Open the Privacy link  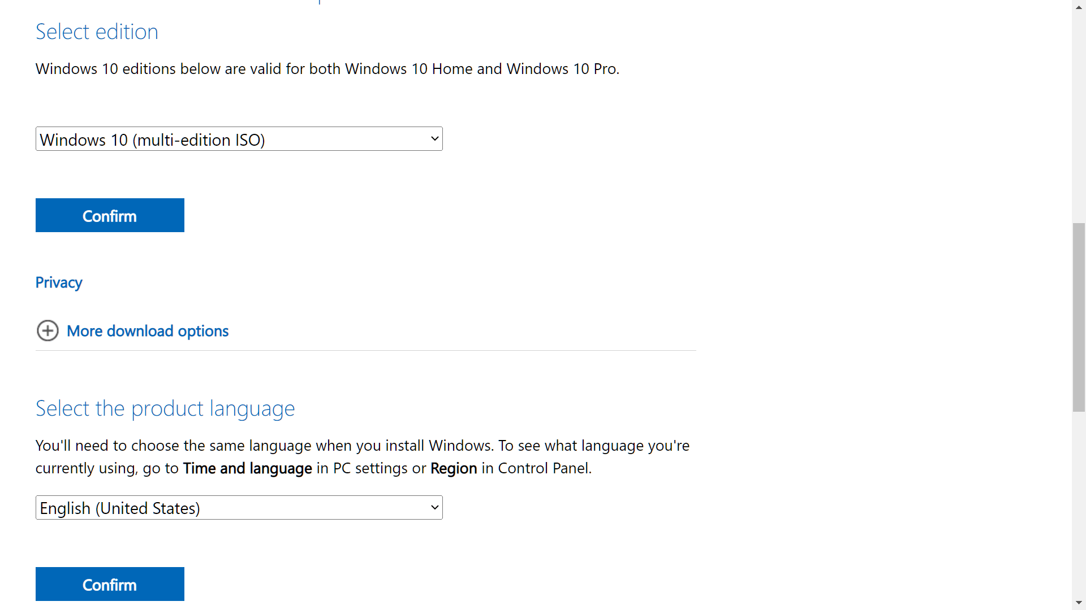click(x=59, y=282)
